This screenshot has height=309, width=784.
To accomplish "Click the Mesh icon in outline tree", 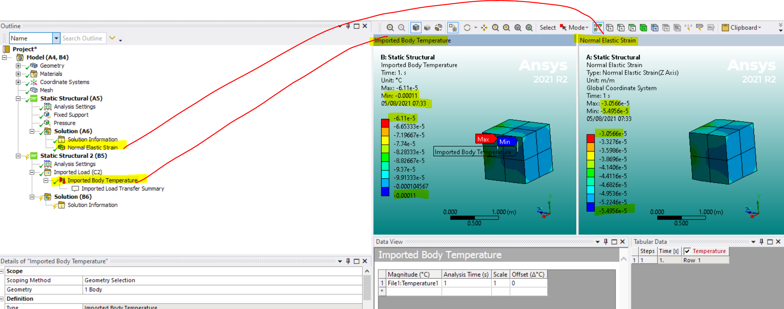I will [x=34, y=90].
